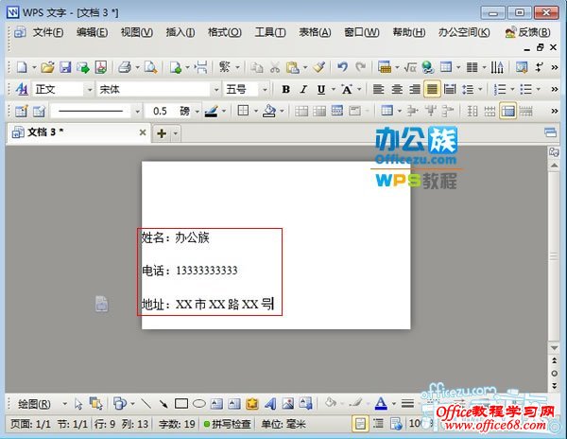Open the 插入(I) menu
The image size is (567, 439).
click(180, 32)
